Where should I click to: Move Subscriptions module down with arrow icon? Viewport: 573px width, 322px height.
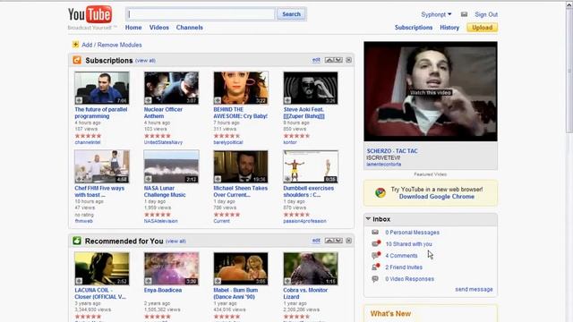click(x=338, y=60)
